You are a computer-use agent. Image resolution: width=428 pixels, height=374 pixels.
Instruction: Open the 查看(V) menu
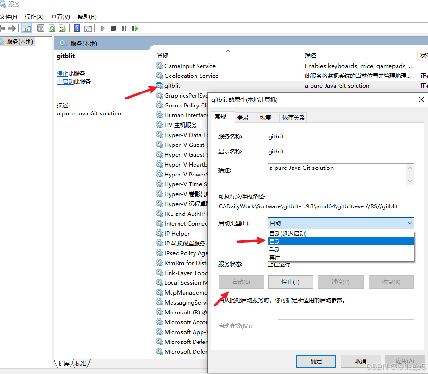click(59, 16)
